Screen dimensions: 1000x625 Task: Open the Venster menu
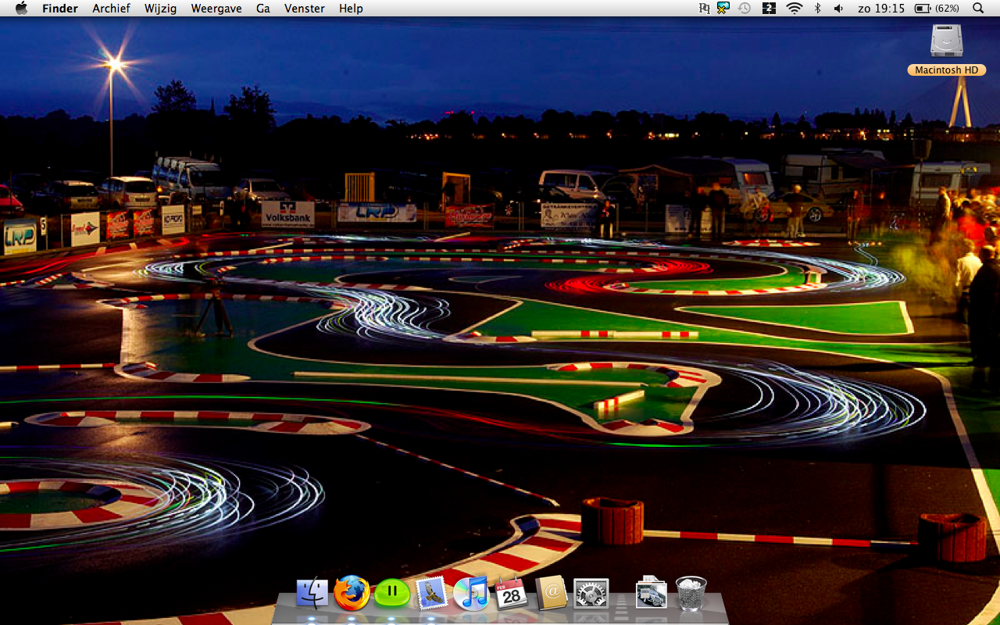[305, 9]
